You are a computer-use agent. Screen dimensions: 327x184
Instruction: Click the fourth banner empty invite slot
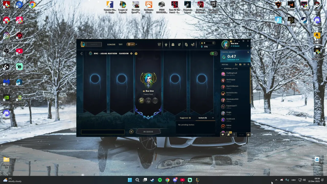(x=175, y=79)
